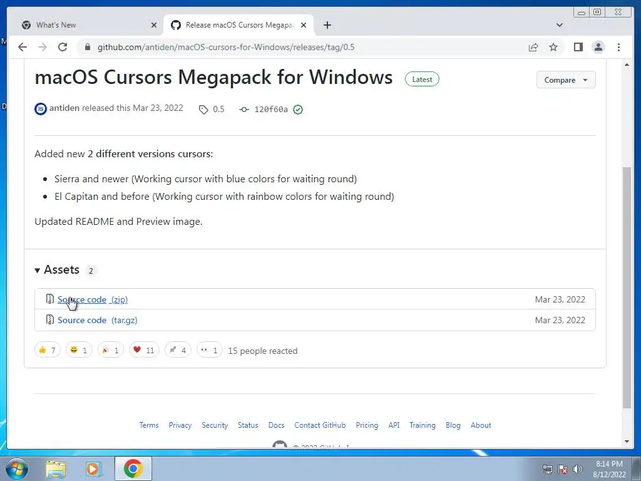Open the antiden user profile link
641x481 pixels.
pyautogui.click(x=64, y=108)
